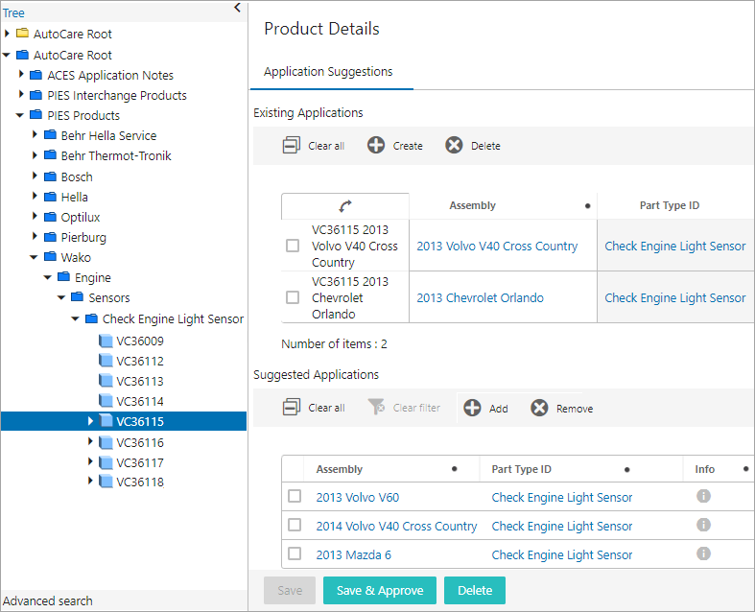Click the teal Delete button at bottom
This screenshot has height=612, width=755.
pos(475,590)
